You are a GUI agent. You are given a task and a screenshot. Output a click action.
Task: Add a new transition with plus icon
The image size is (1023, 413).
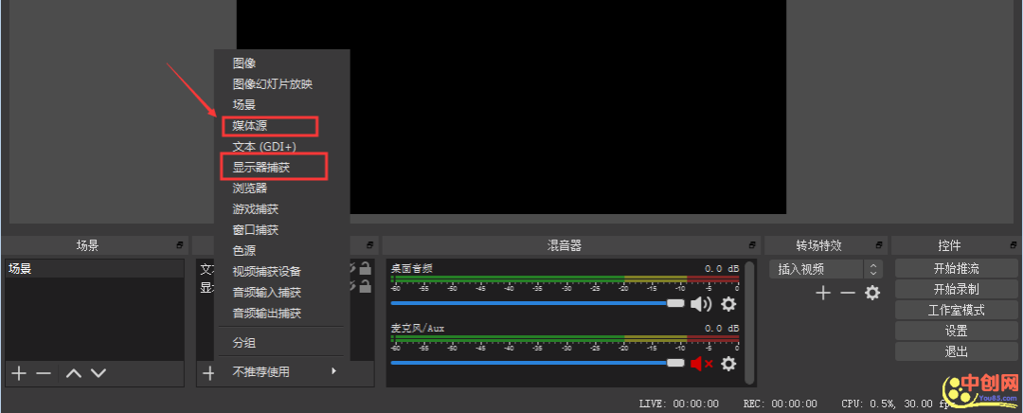click(822, 294)
